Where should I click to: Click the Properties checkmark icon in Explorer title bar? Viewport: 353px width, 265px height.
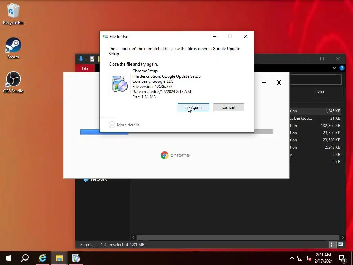tap(92, 59)
